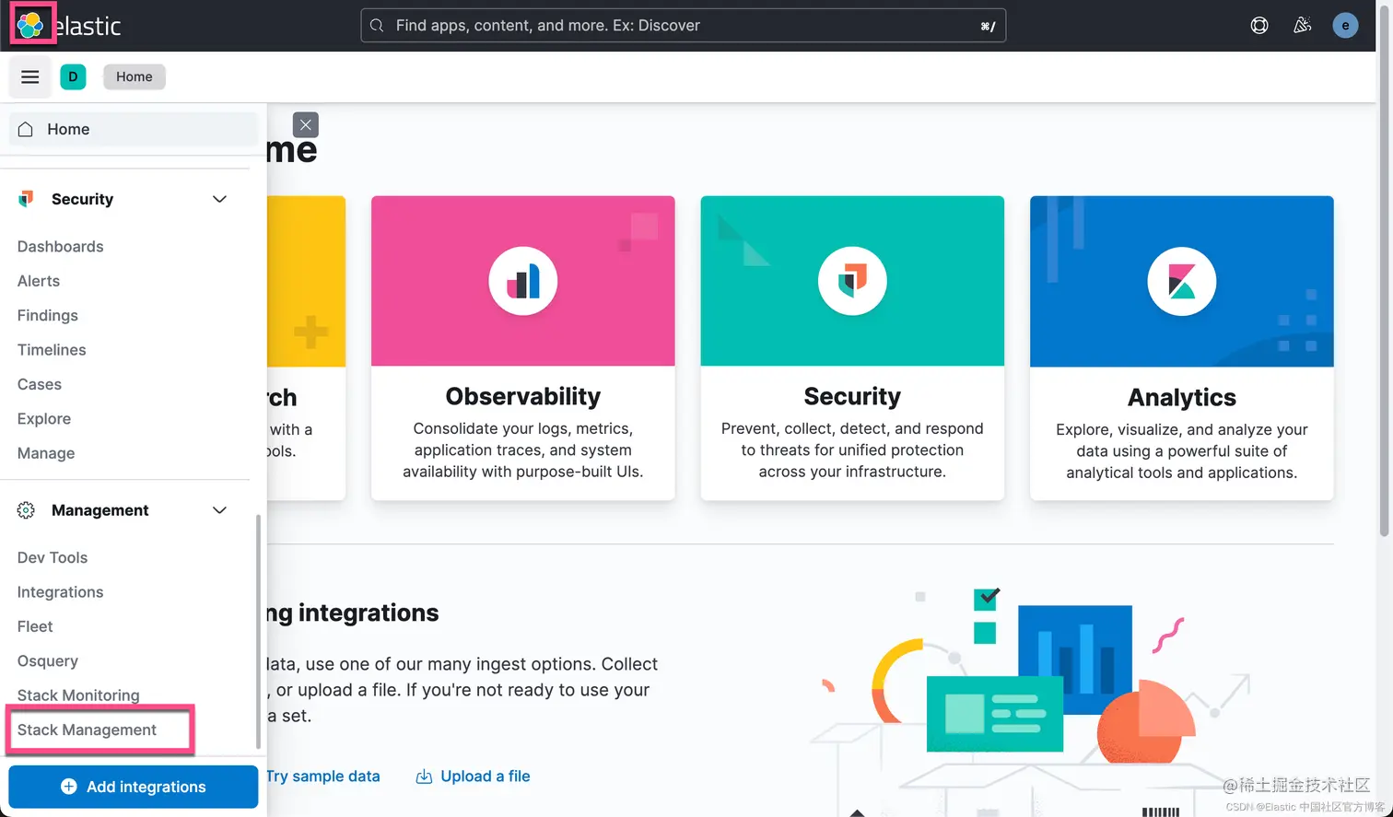Click the Observability logo icon
1393x817 pixels.
point(522,281)
